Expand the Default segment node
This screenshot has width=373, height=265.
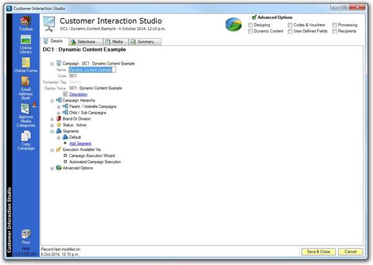pyautogui.click(x=58, y=138)
